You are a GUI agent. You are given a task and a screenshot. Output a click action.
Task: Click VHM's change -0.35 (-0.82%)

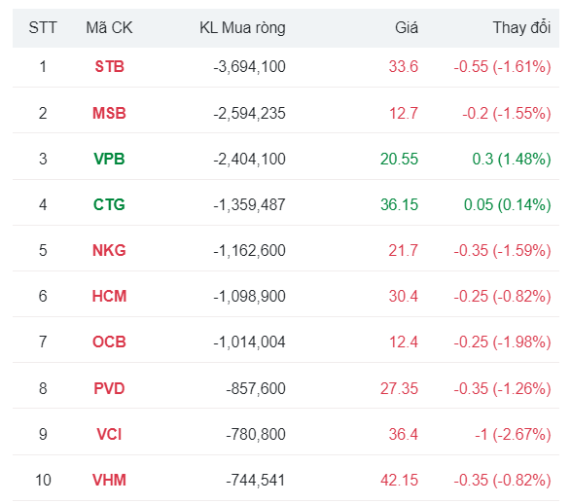click(502, 481)
